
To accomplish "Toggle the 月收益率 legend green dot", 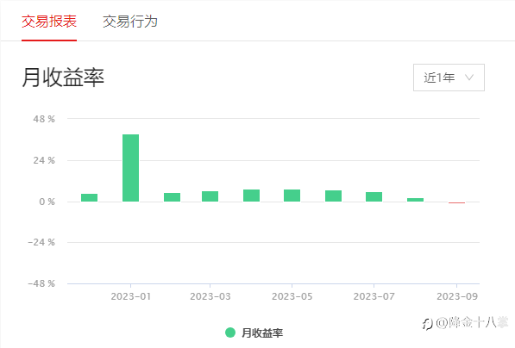I will tap(230, 332).
